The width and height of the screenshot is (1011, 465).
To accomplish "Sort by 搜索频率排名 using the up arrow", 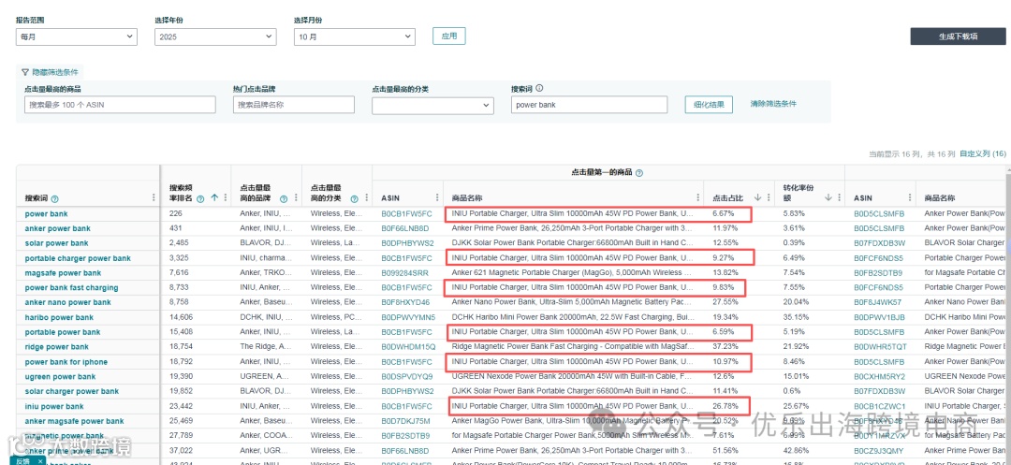I will (214, 197).
